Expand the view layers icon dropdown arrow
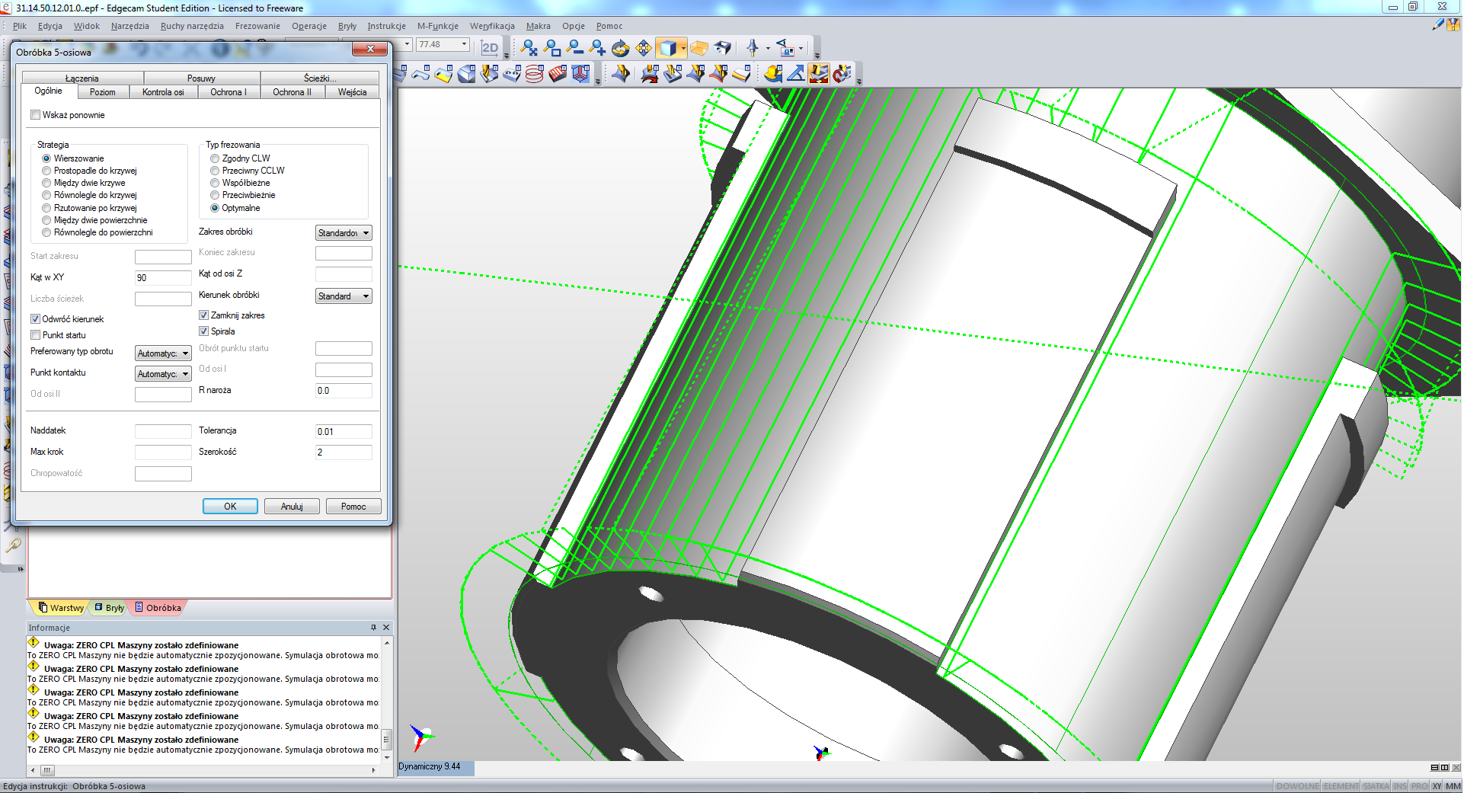The height and width of the screenshot is (793, 1464). click(801, 48)
